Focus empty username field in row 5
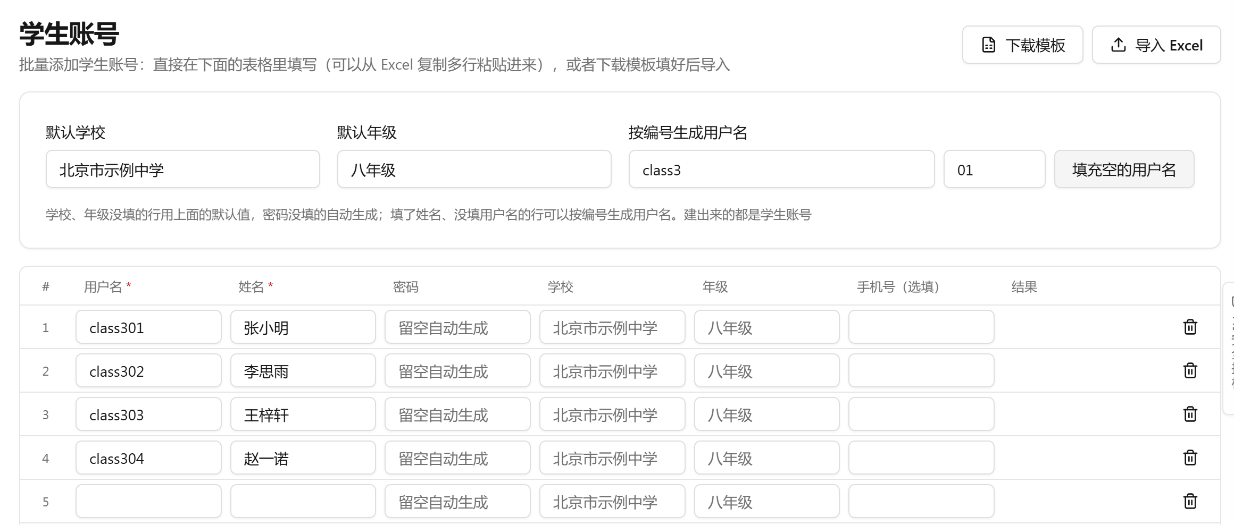Screen dimensions: 1234x525 click(x=148, y=501)
